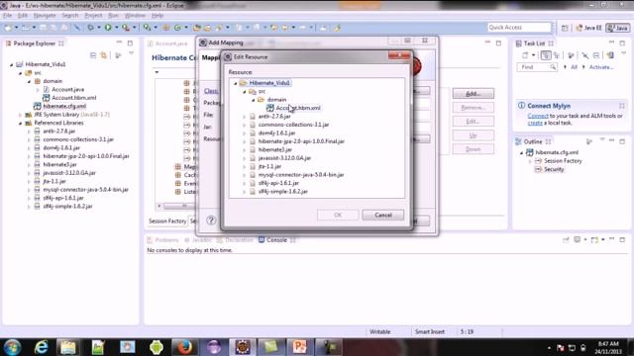Screen dimensions: 634x356
Task: Click Activate... in Task List
Action: 601,67
